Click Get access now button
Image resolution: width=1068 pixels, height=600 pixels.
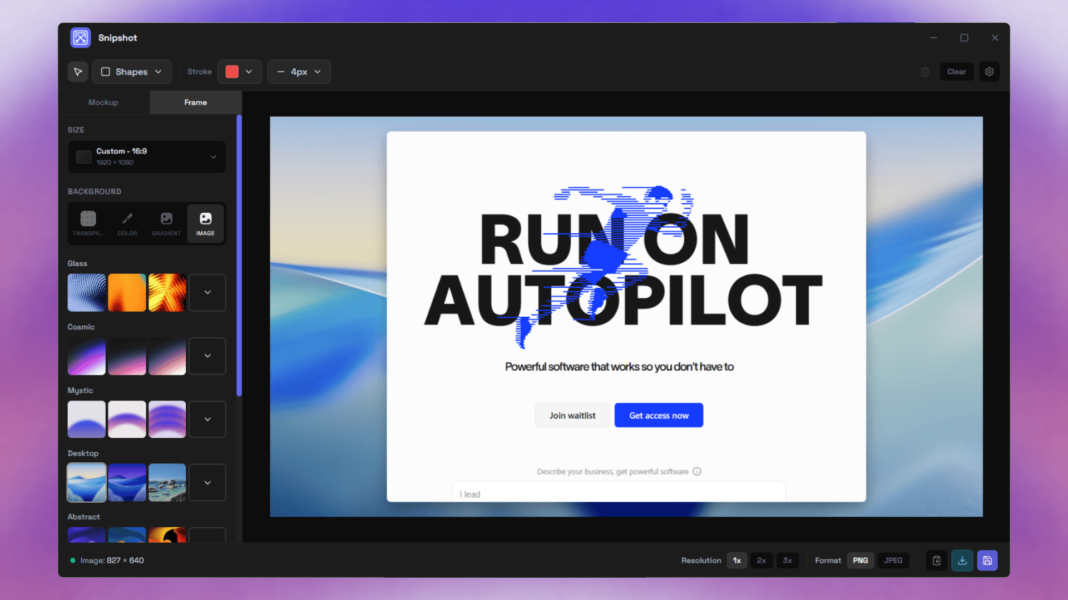pos(659,416)
